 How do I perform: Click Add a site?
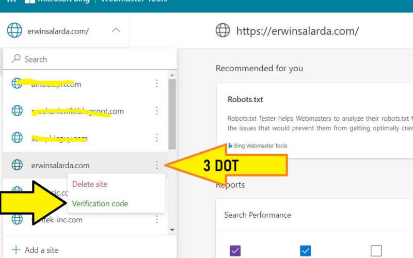[x=41, y=250]
